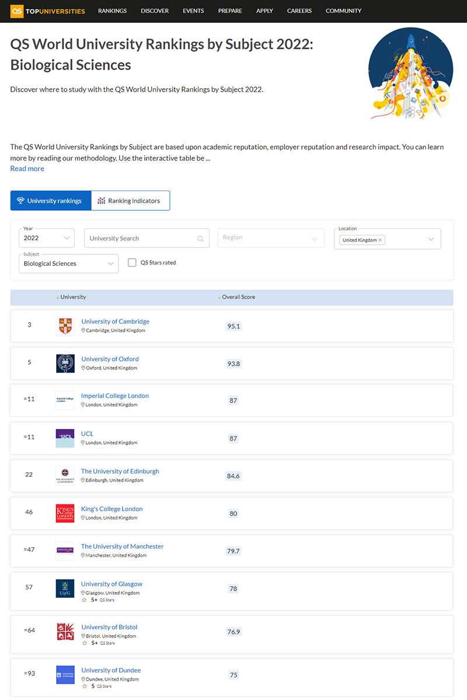Click the search magnifier in University Search
467x700 pixels.
(200, 239)
